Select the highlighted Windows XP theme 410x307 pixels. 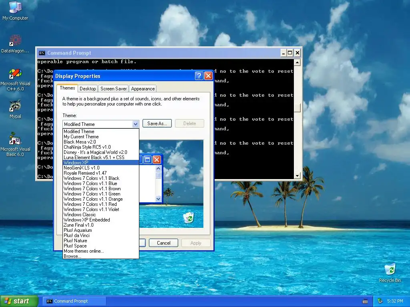101,162
